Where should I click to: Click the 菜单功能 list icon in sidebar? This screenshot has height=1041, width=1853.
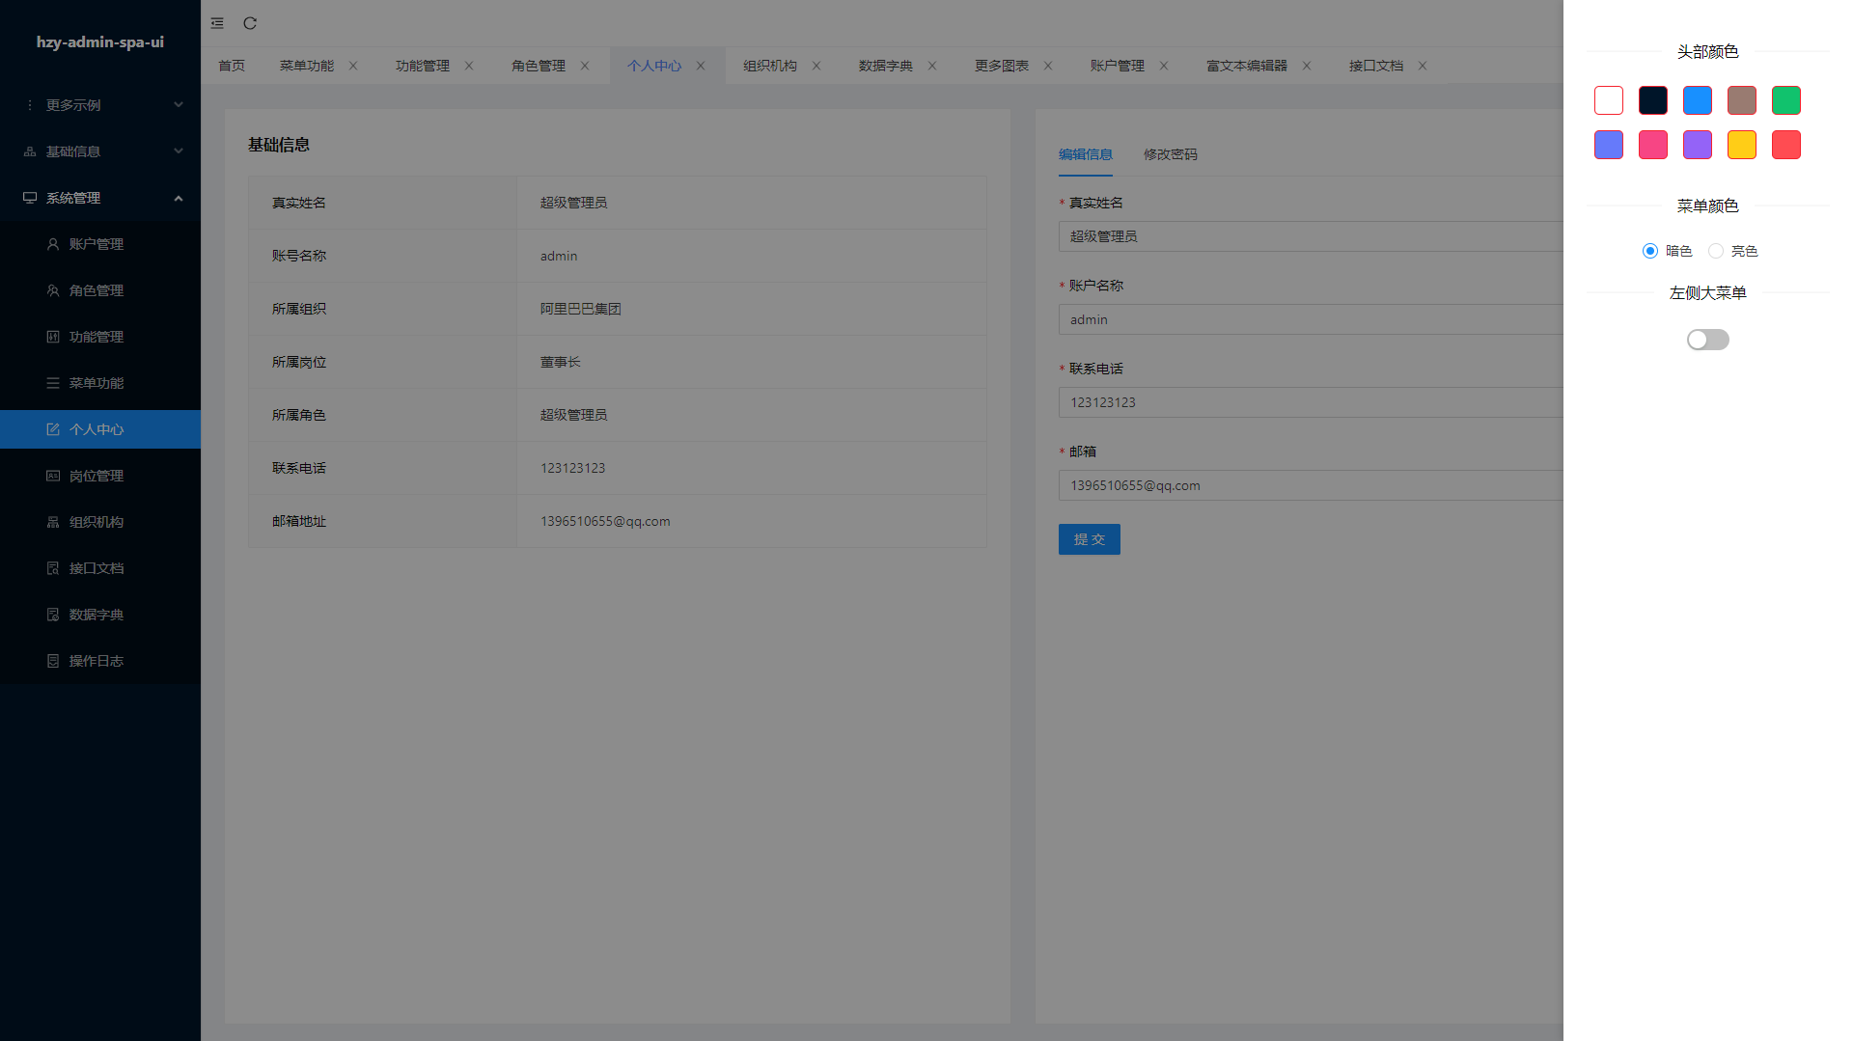[53, 383]
